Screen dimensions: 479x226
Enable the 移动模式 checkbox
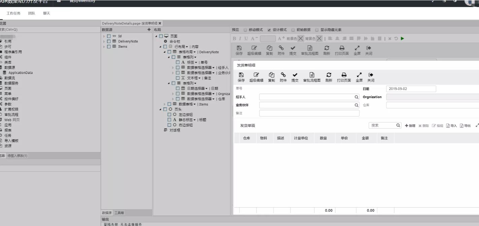(x=245, y=30)
